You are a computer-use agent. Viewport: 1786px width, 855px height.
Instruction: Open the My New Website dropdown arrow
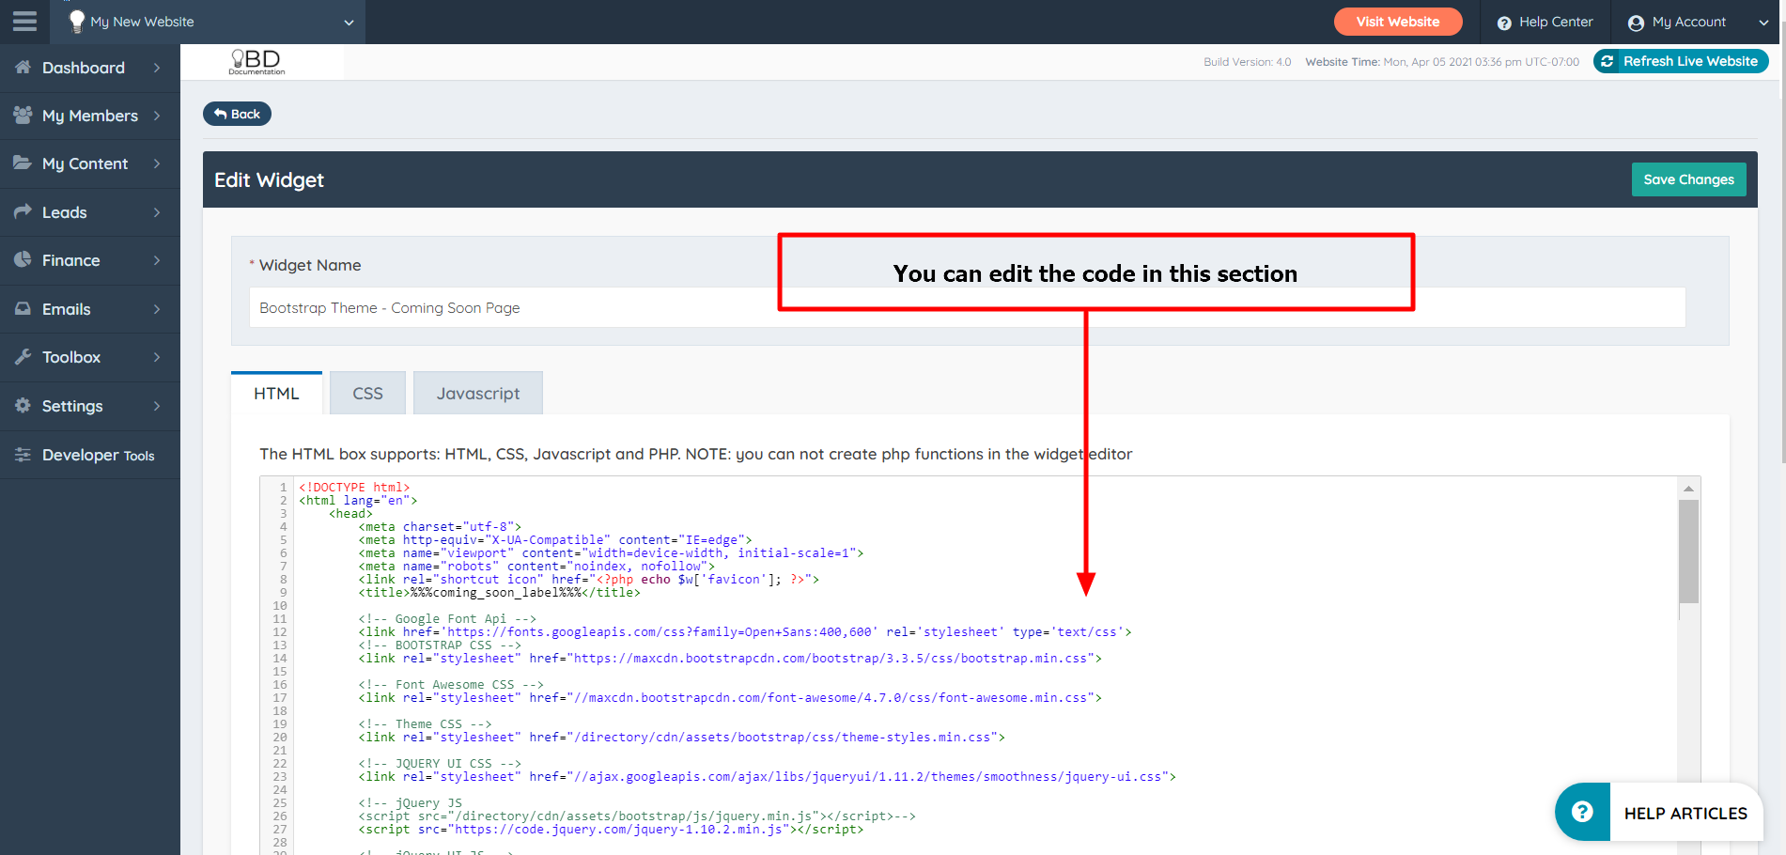click(x=349, y=23)
